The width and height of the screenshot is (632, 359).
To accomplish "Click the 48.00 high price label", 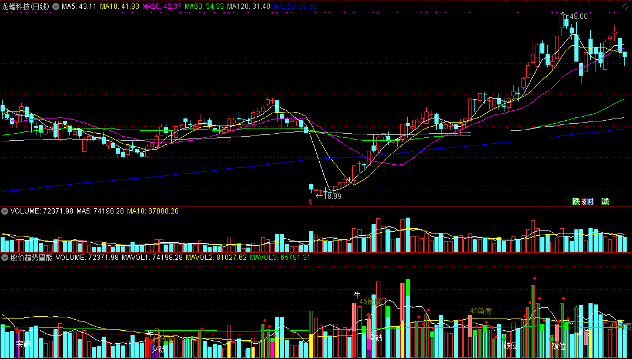I will [x=579, y=16].
